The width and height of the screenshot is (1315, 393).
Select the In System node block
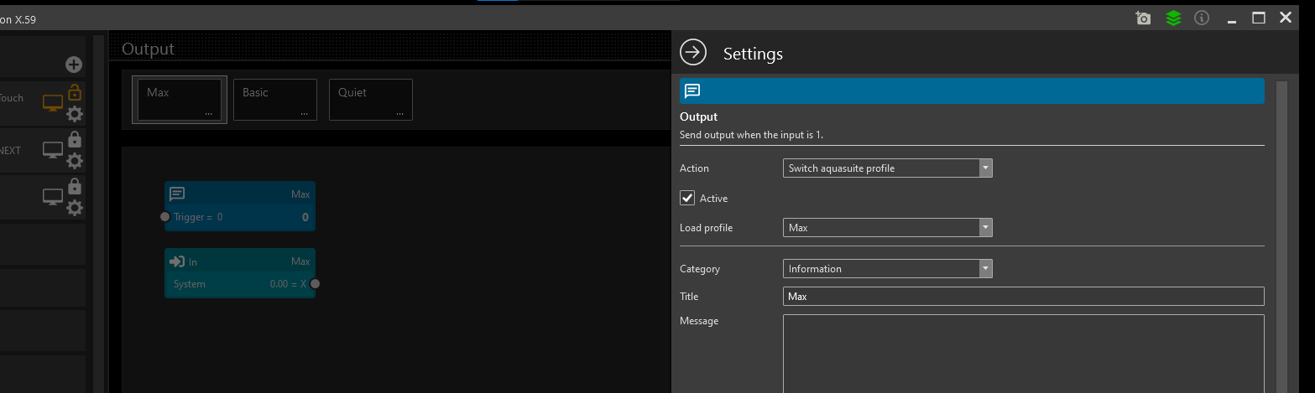(239, 273)
